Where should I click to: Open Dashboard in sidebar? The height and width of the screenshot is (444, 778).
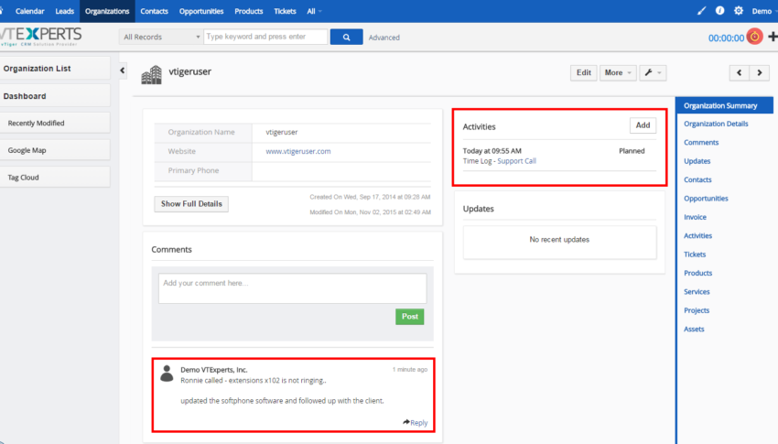click(x=55, y=96)
